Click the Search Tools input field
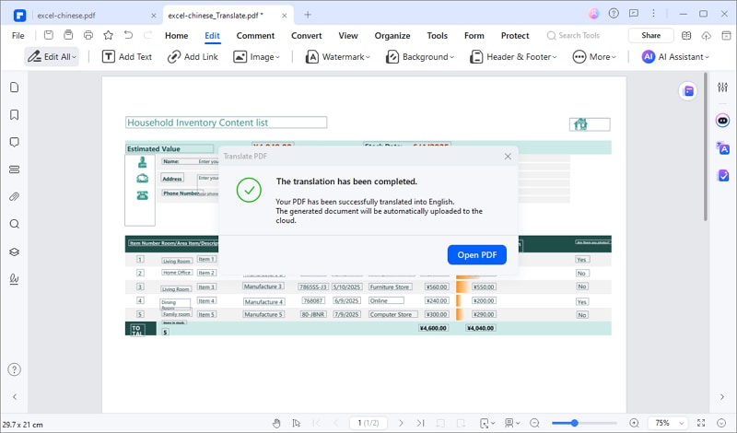Viewport: 737px width, 433px height. 579,35
